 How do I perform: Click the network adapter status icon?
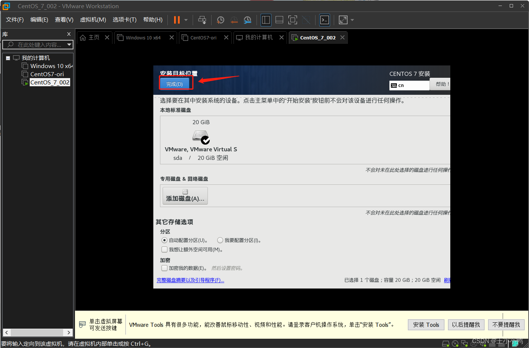point(464,344)
